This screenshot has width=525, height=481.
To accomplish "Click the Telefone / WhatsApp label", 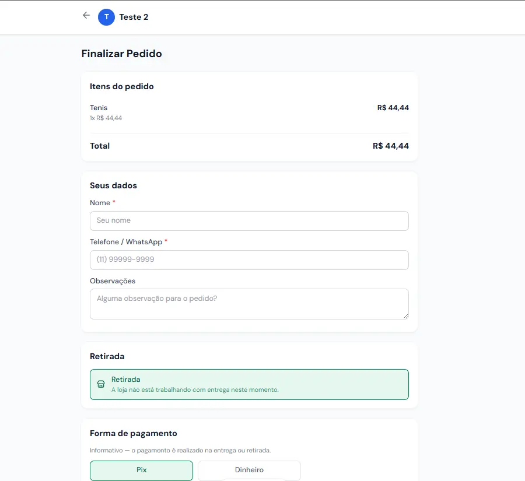I will [x=126, y=242].
